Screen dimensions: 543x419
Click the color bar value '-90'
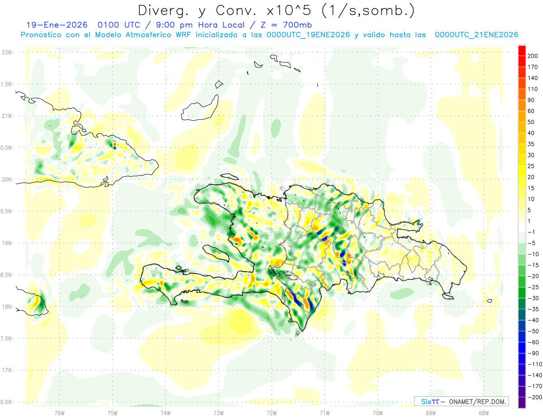pyautogui.click(x=533, y=353)
